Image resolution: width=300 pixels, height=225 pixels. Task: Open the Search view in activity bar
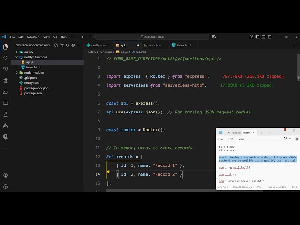pos(6,58)
